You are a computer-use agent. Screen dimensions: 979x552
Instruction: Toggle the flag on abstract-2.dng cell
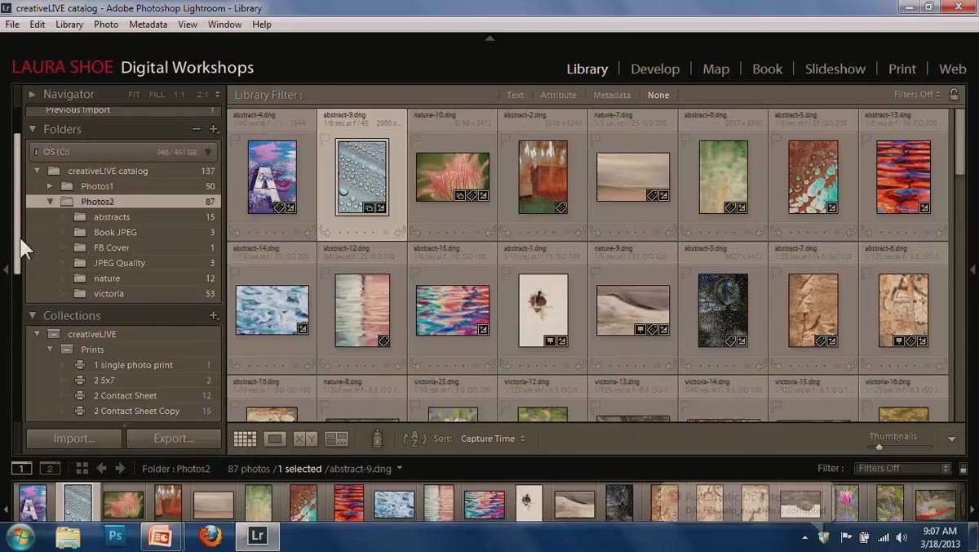(x=505, y=139)
